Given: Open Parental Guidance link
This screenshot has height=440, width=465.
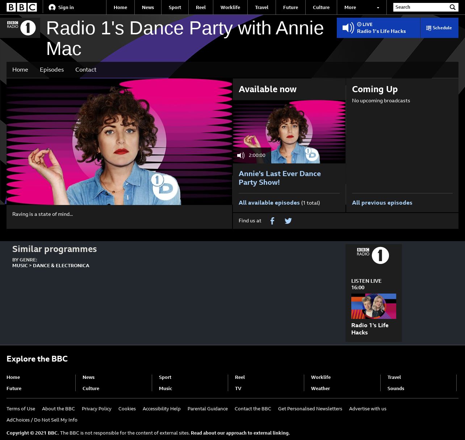Looking at the screenshot, I should pyautogui.click(x=208, y=409).
